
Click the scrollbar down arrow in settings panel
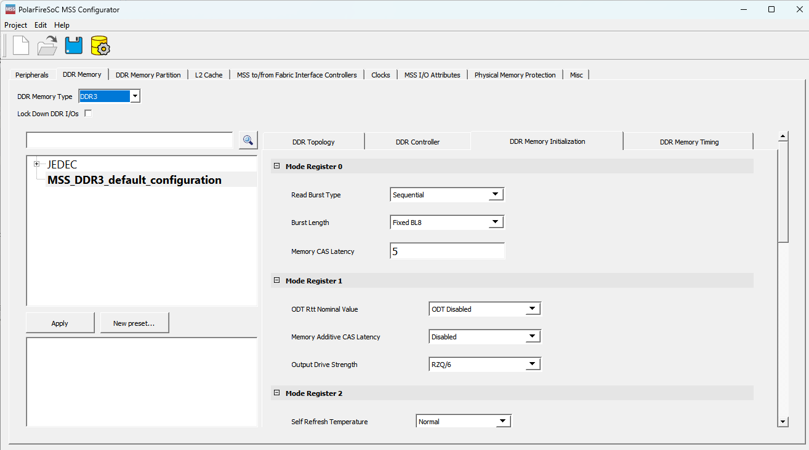coord(783,422)
